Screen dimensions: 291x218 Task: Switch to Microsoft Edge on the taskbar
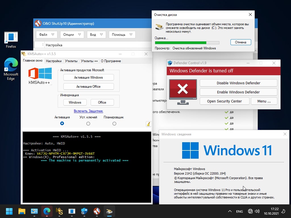click(47, 211)
